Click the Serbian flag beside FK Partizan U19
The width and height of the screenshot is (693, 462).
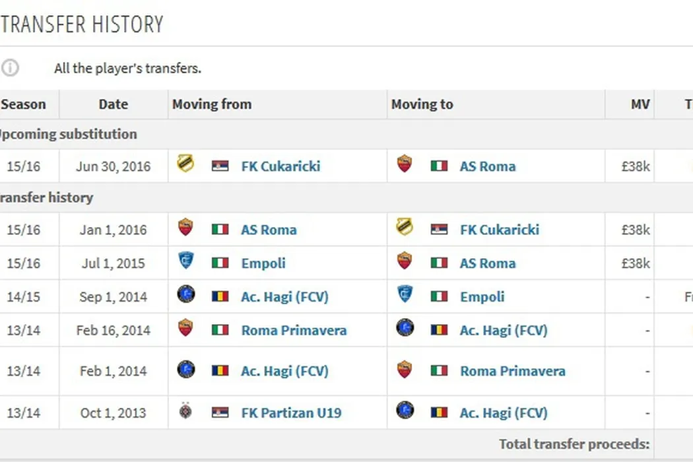(x=220, y=412)
